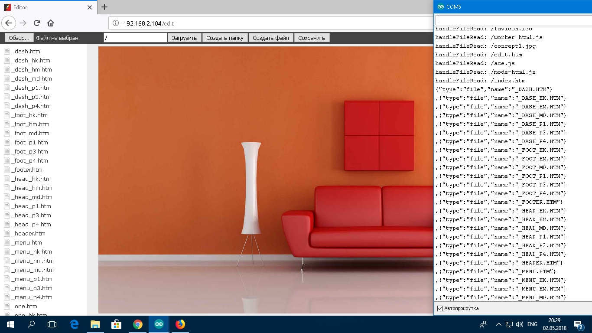
Task: Open _foot_md.htm file
Action: point(30,133)
